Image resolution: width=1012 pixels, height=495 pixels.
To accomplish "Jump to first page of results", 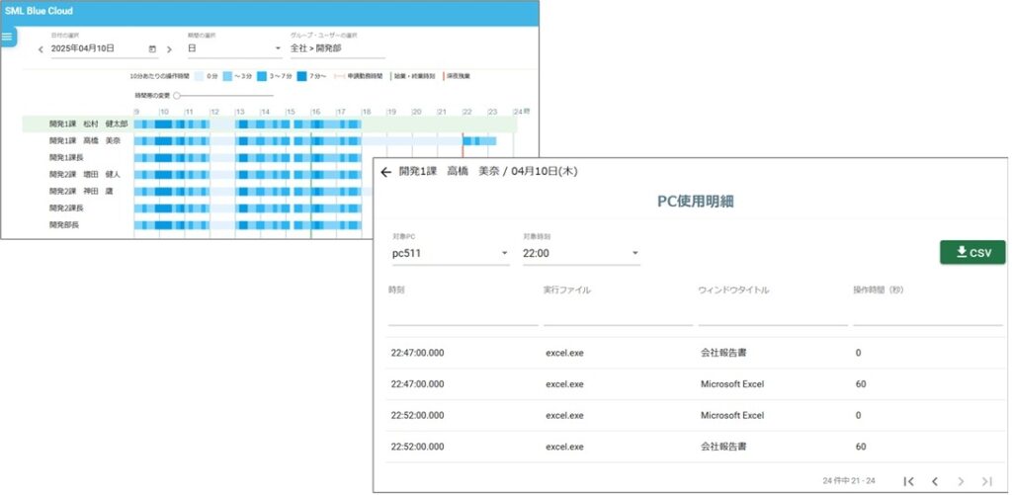I will click(908, 481).
